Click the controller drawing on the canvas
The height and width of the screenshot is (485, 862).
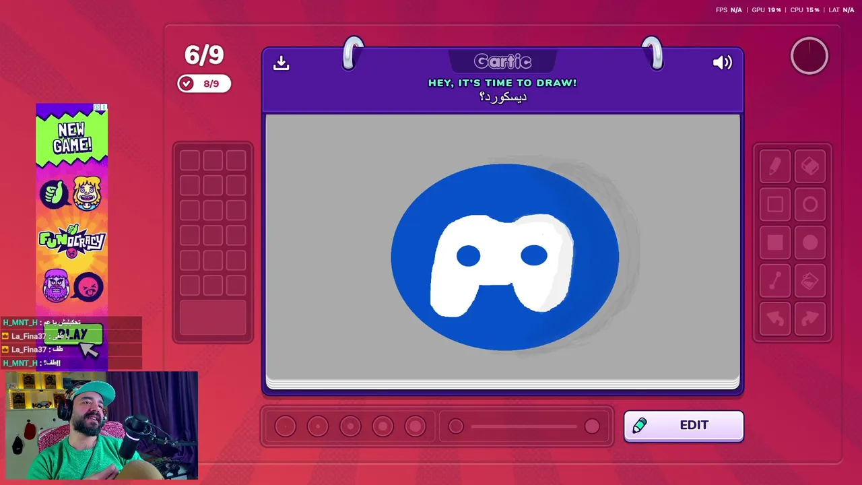click(502, 265)
